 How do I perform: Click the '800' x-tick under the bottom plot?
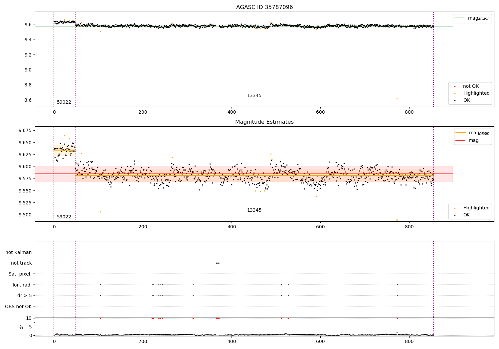409,341
